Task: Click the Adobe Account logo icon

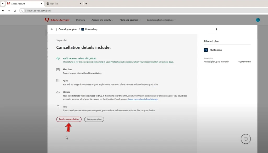Action: 47,20
